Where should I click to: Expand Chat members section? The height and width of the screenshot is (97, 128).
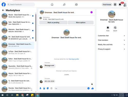(111, 40)
